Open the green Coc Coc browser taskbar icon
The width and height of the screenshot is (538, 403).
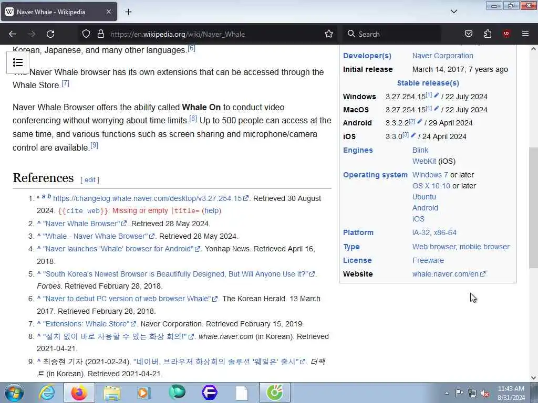[x=274, y=393]
